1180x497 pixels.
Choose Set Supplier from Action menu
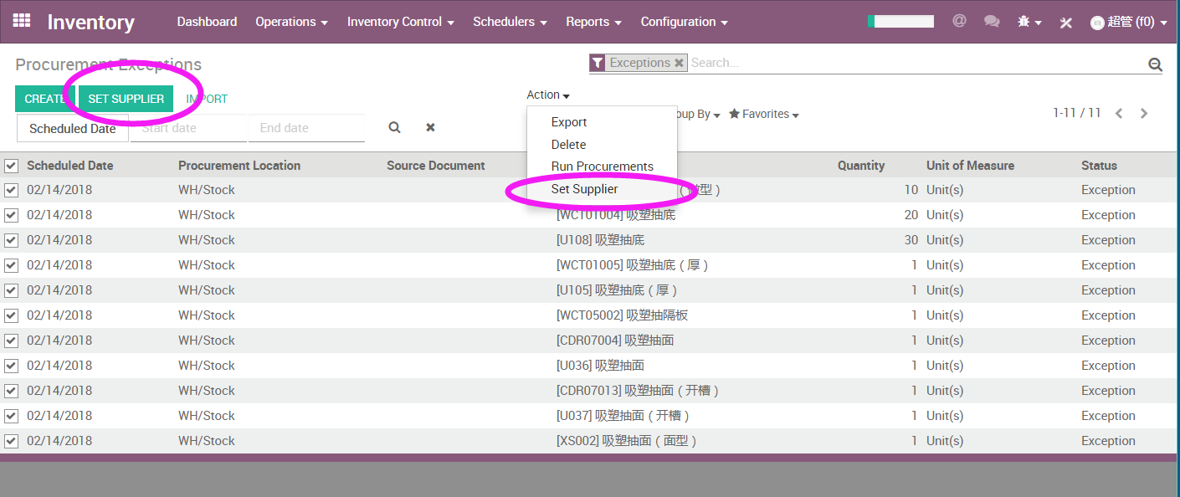pos(584,189)
